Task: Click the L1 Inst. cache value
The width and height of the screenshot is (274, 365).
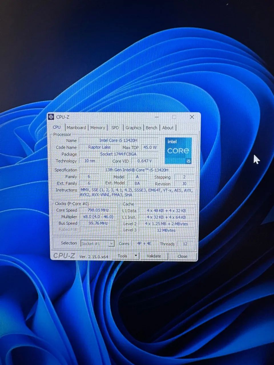Action: [166, 217]
